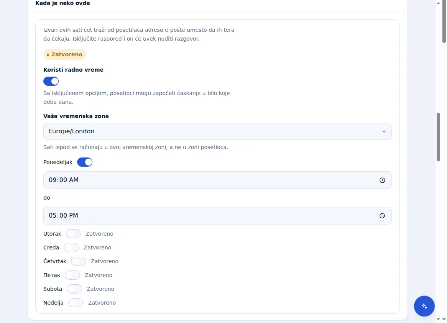Enable the Creda toggle
The image size is (447, 323).
click(x=71, y=248)
